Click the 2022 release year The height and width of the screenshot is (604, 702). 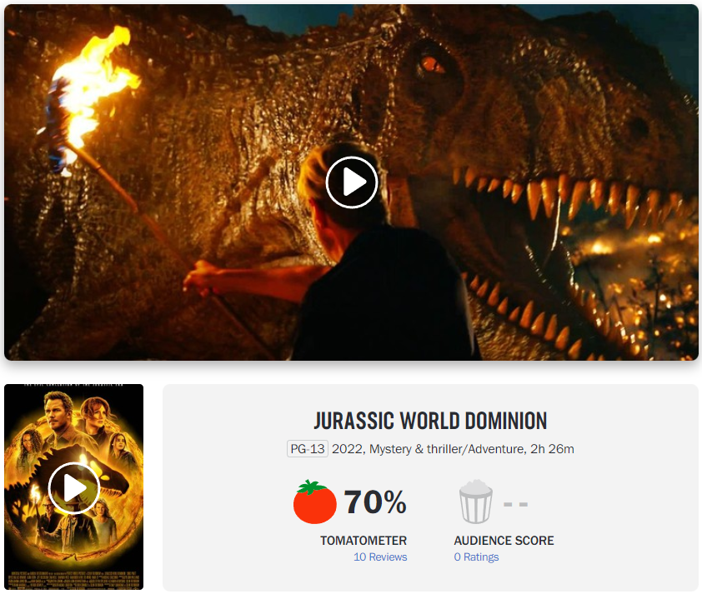pos(347,449)
